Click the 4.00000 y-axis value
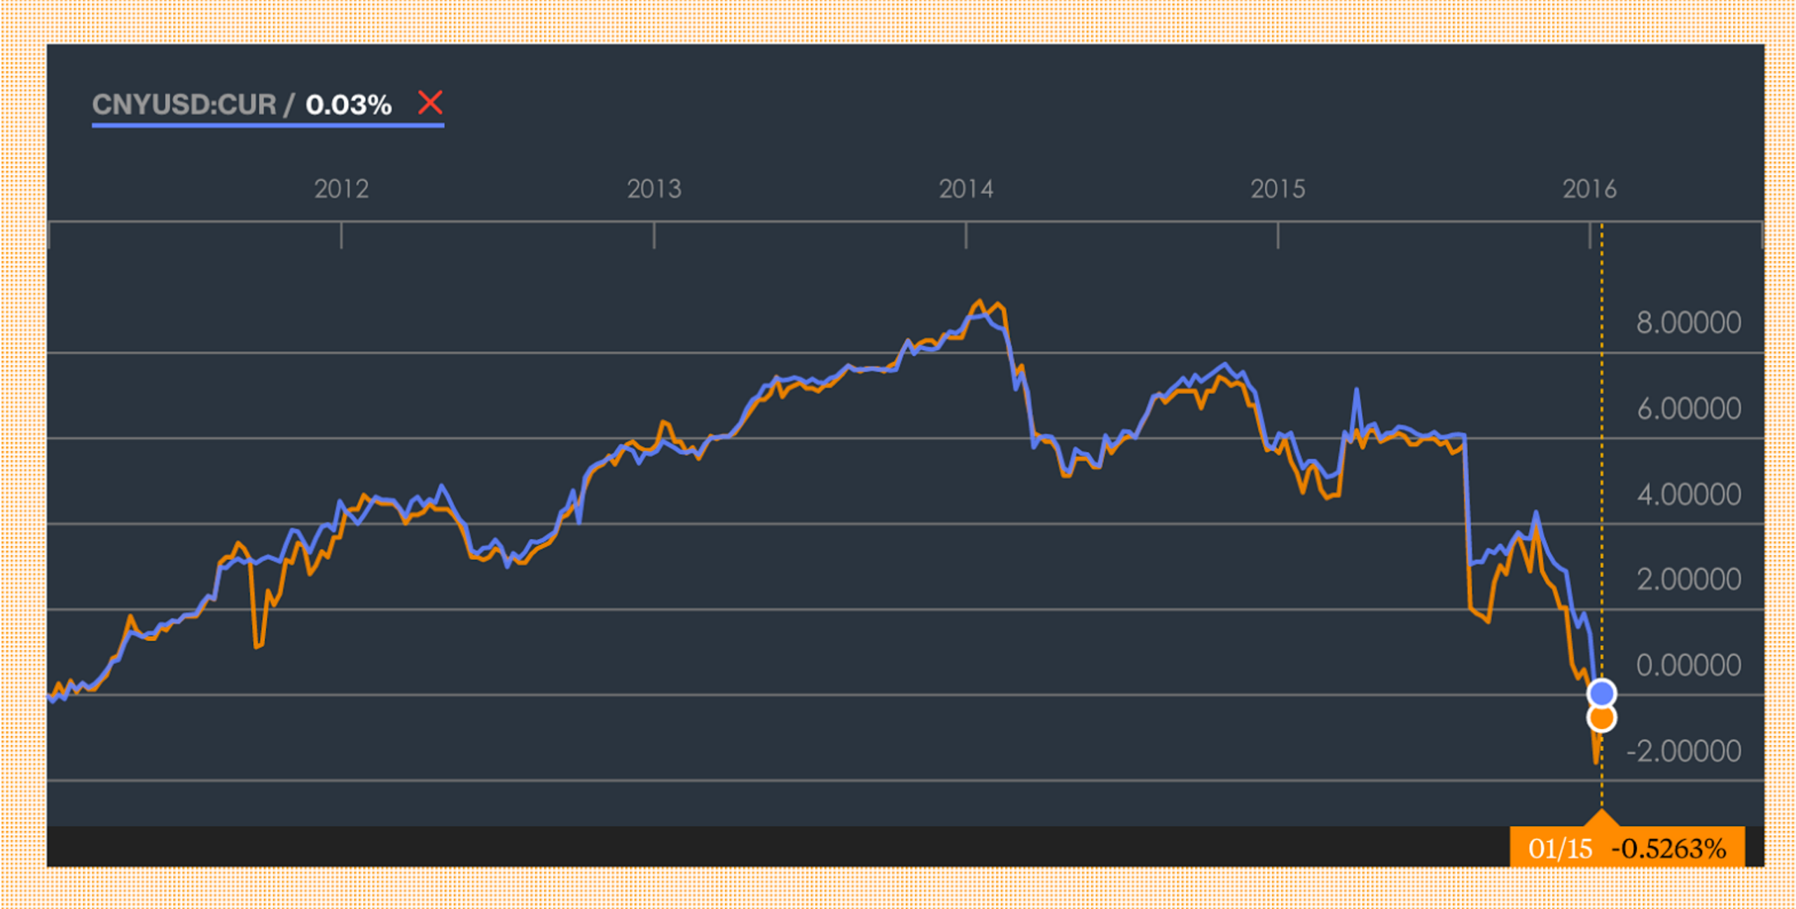Viewport: 1796px width, 909px height. coord(1688,495)
